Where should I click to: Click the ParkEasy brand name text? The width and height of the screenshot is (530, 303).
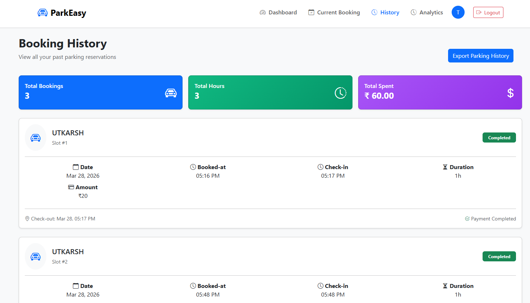click(x=68, y=13)
